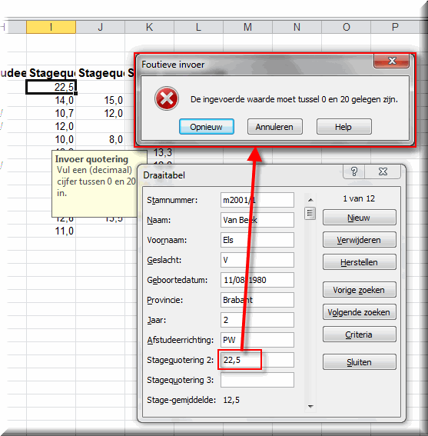Open the Criteria search button
Screen dimensions: 428x436
click(x=359, y=334)
